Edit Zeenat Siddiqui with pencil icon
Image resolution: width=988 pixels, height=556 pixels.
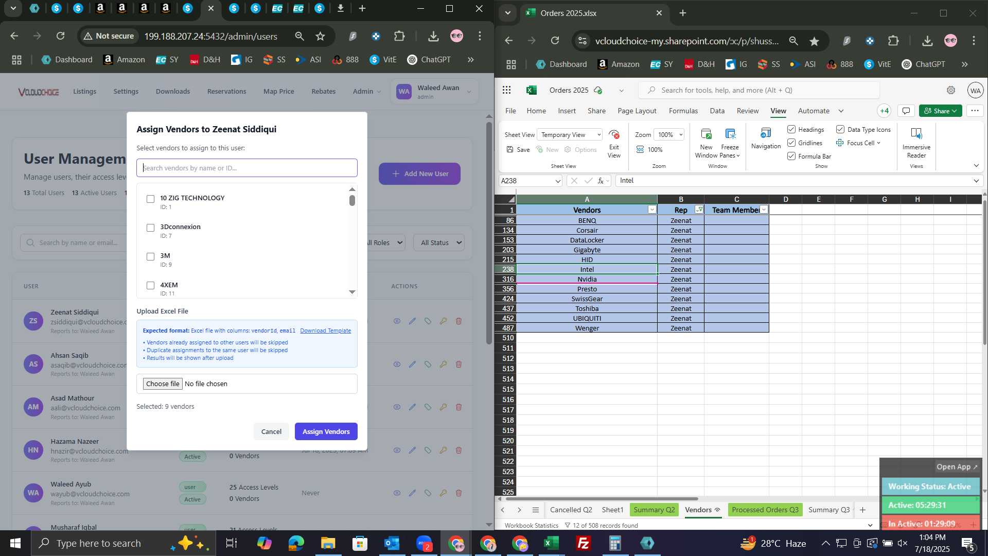tap(412, 321)
